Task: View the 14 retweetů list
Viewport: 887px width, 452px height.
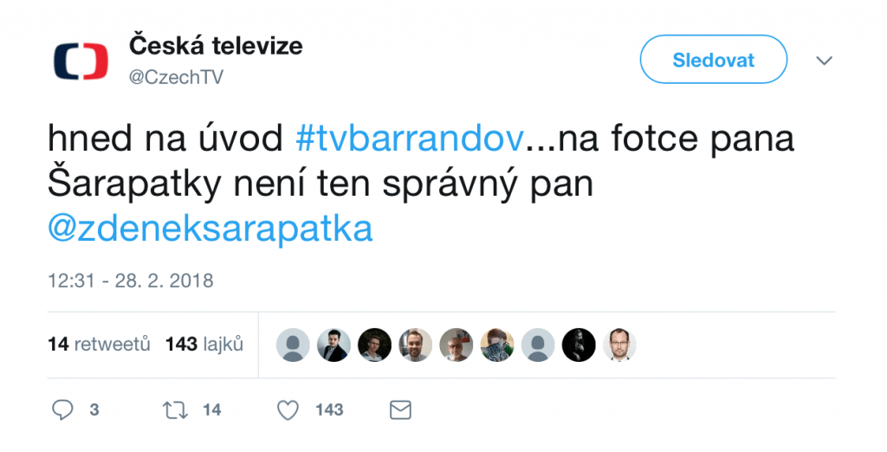Action: (99, 344)
